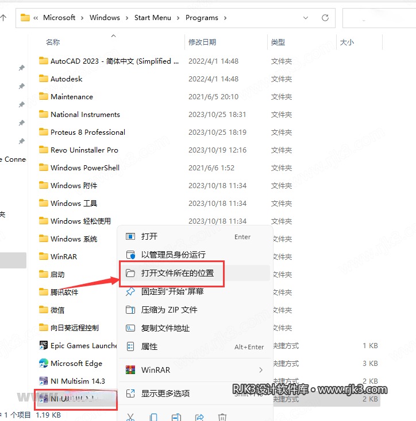Click the cut scissors icon in context menu
416x421 pixels.
pos(130,417)
